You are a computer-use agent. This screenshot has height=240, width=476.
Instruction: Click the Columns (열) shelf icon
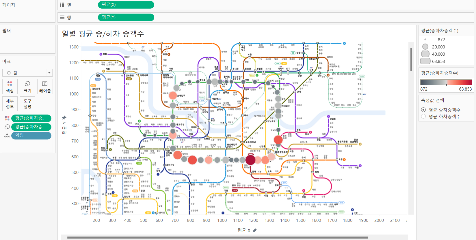click(62, 5)
